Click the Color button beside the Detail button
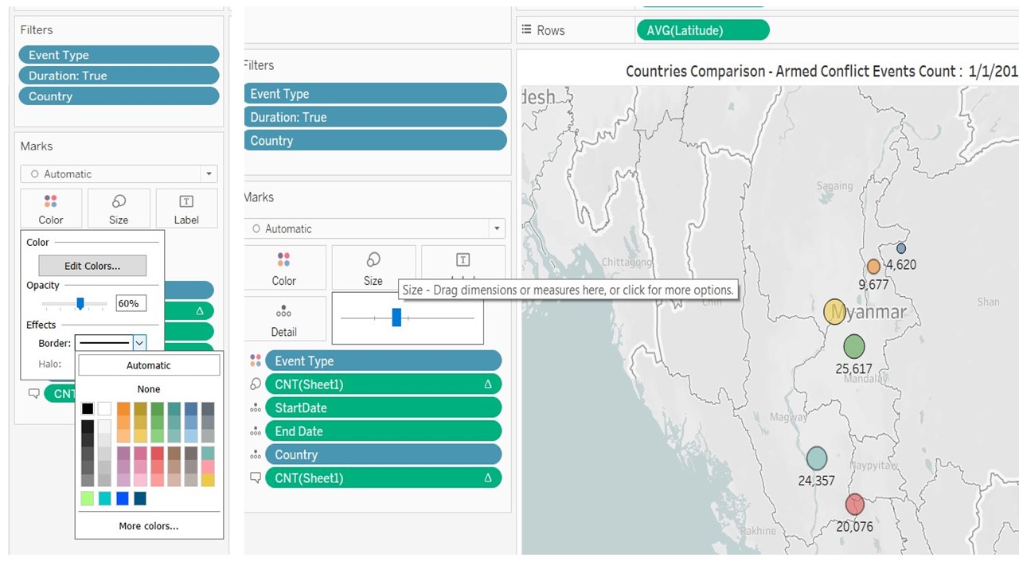This screenshot has height=573, width=1019. (x=284, y=267)
